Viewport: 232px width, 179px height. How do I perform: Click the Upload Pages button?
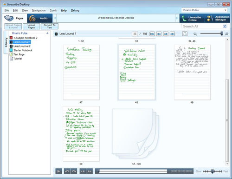[32, 26]
